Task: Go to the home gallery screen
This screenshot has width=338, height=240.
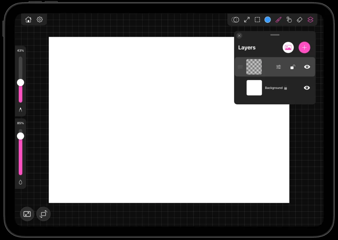Action: (x=28, y=20)
